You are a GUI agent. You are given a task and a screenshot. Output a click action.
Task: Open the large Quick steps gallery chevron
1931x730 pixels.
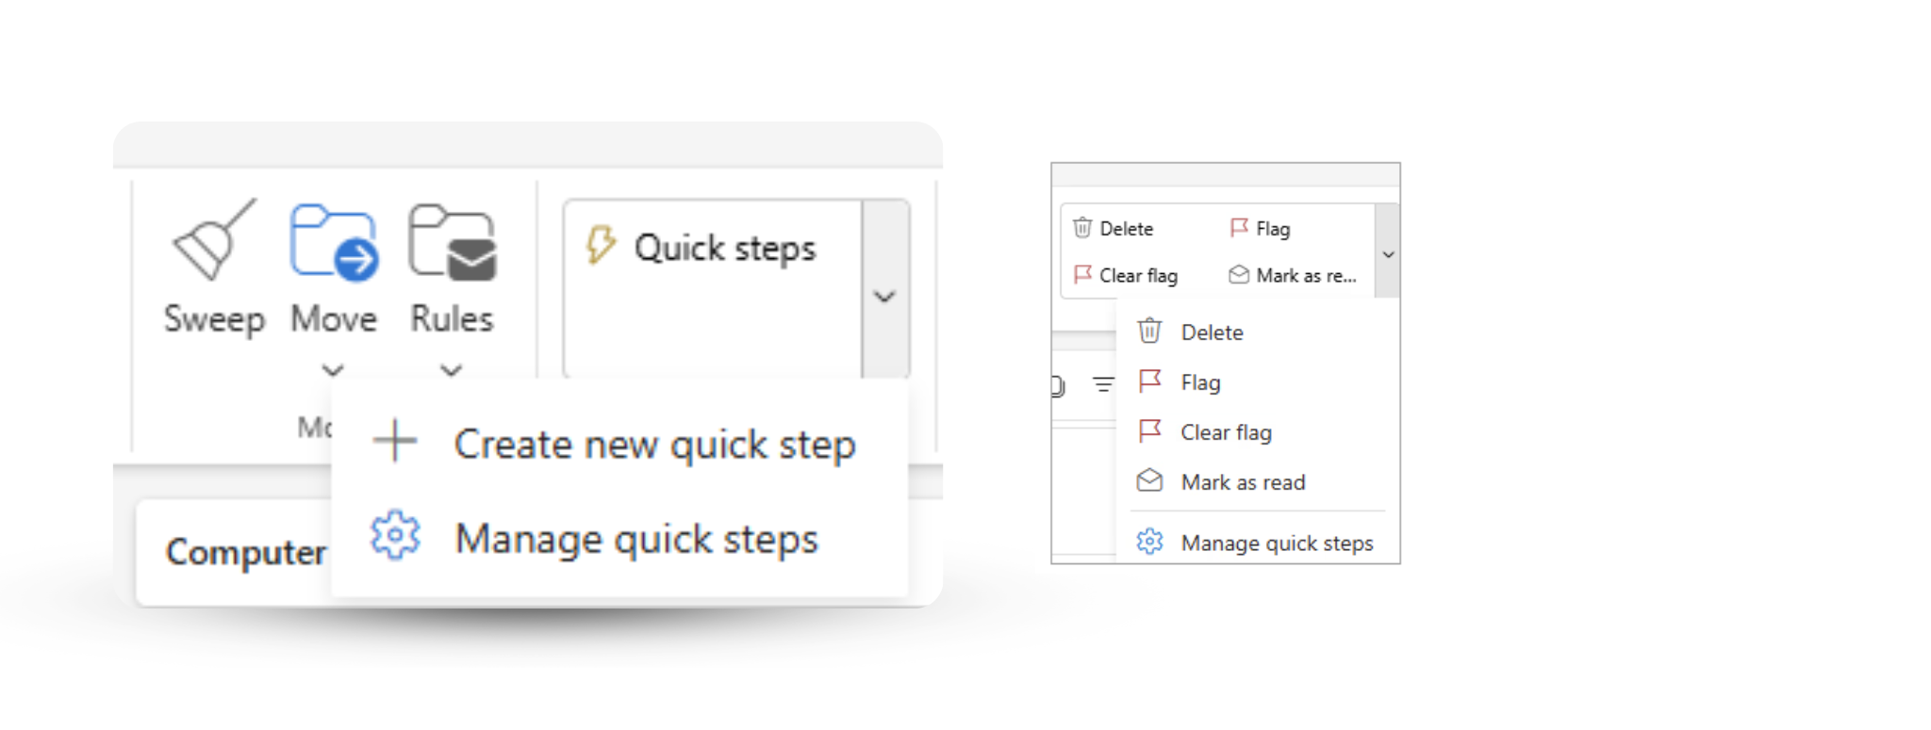tap(884, 297)
